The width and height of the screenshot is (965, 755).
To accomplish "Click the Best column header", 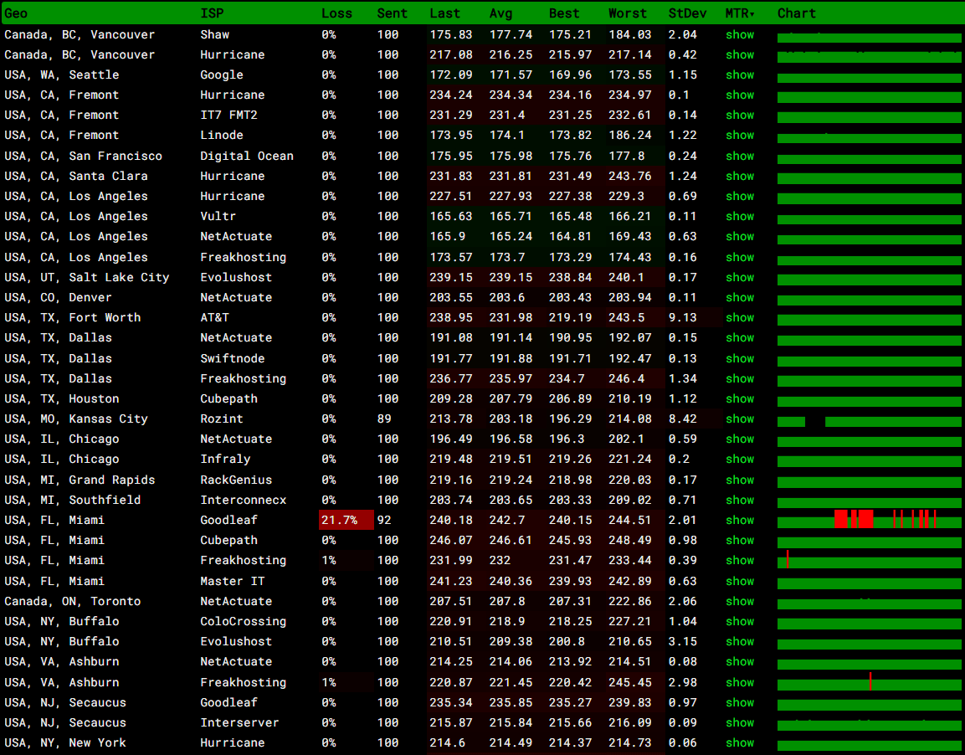I will [x=564, y=13].
